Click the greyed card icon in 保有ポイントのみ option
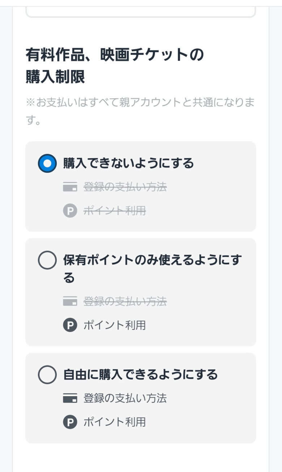This screenshot has width=282, height=472. tap(70, 301)
